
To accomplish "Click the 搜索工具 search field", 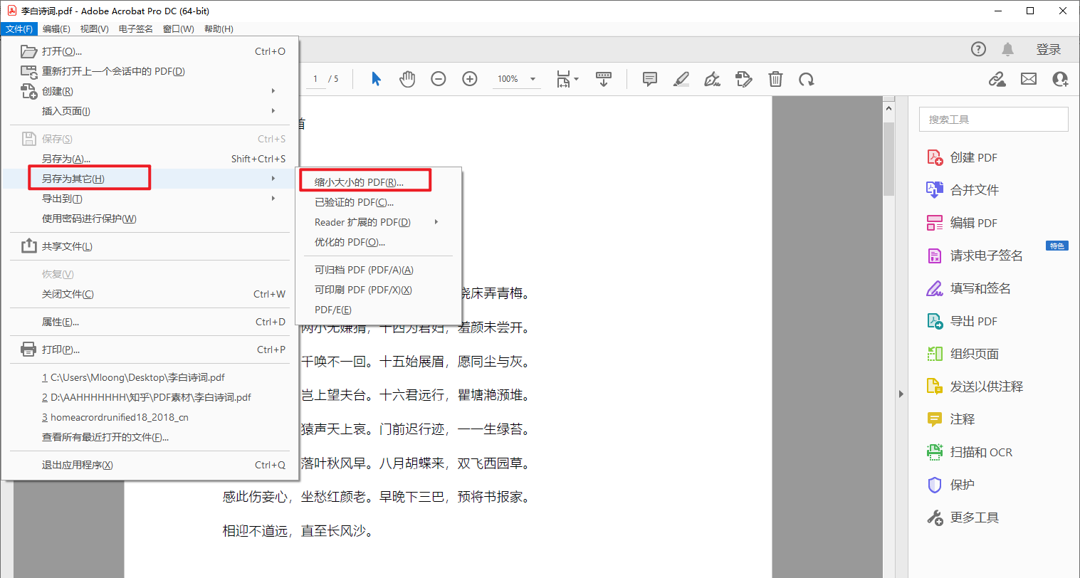I will [x=993, y=120].
